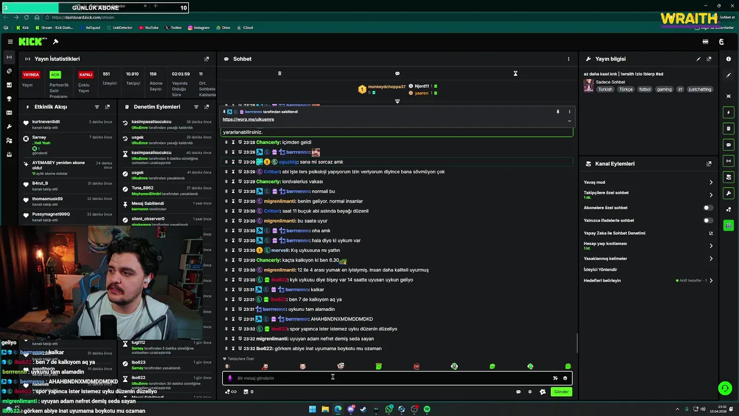Screen dimensions: 739x416
Task: Unpin the pinned message with pin icon
Action: [558, 112]
